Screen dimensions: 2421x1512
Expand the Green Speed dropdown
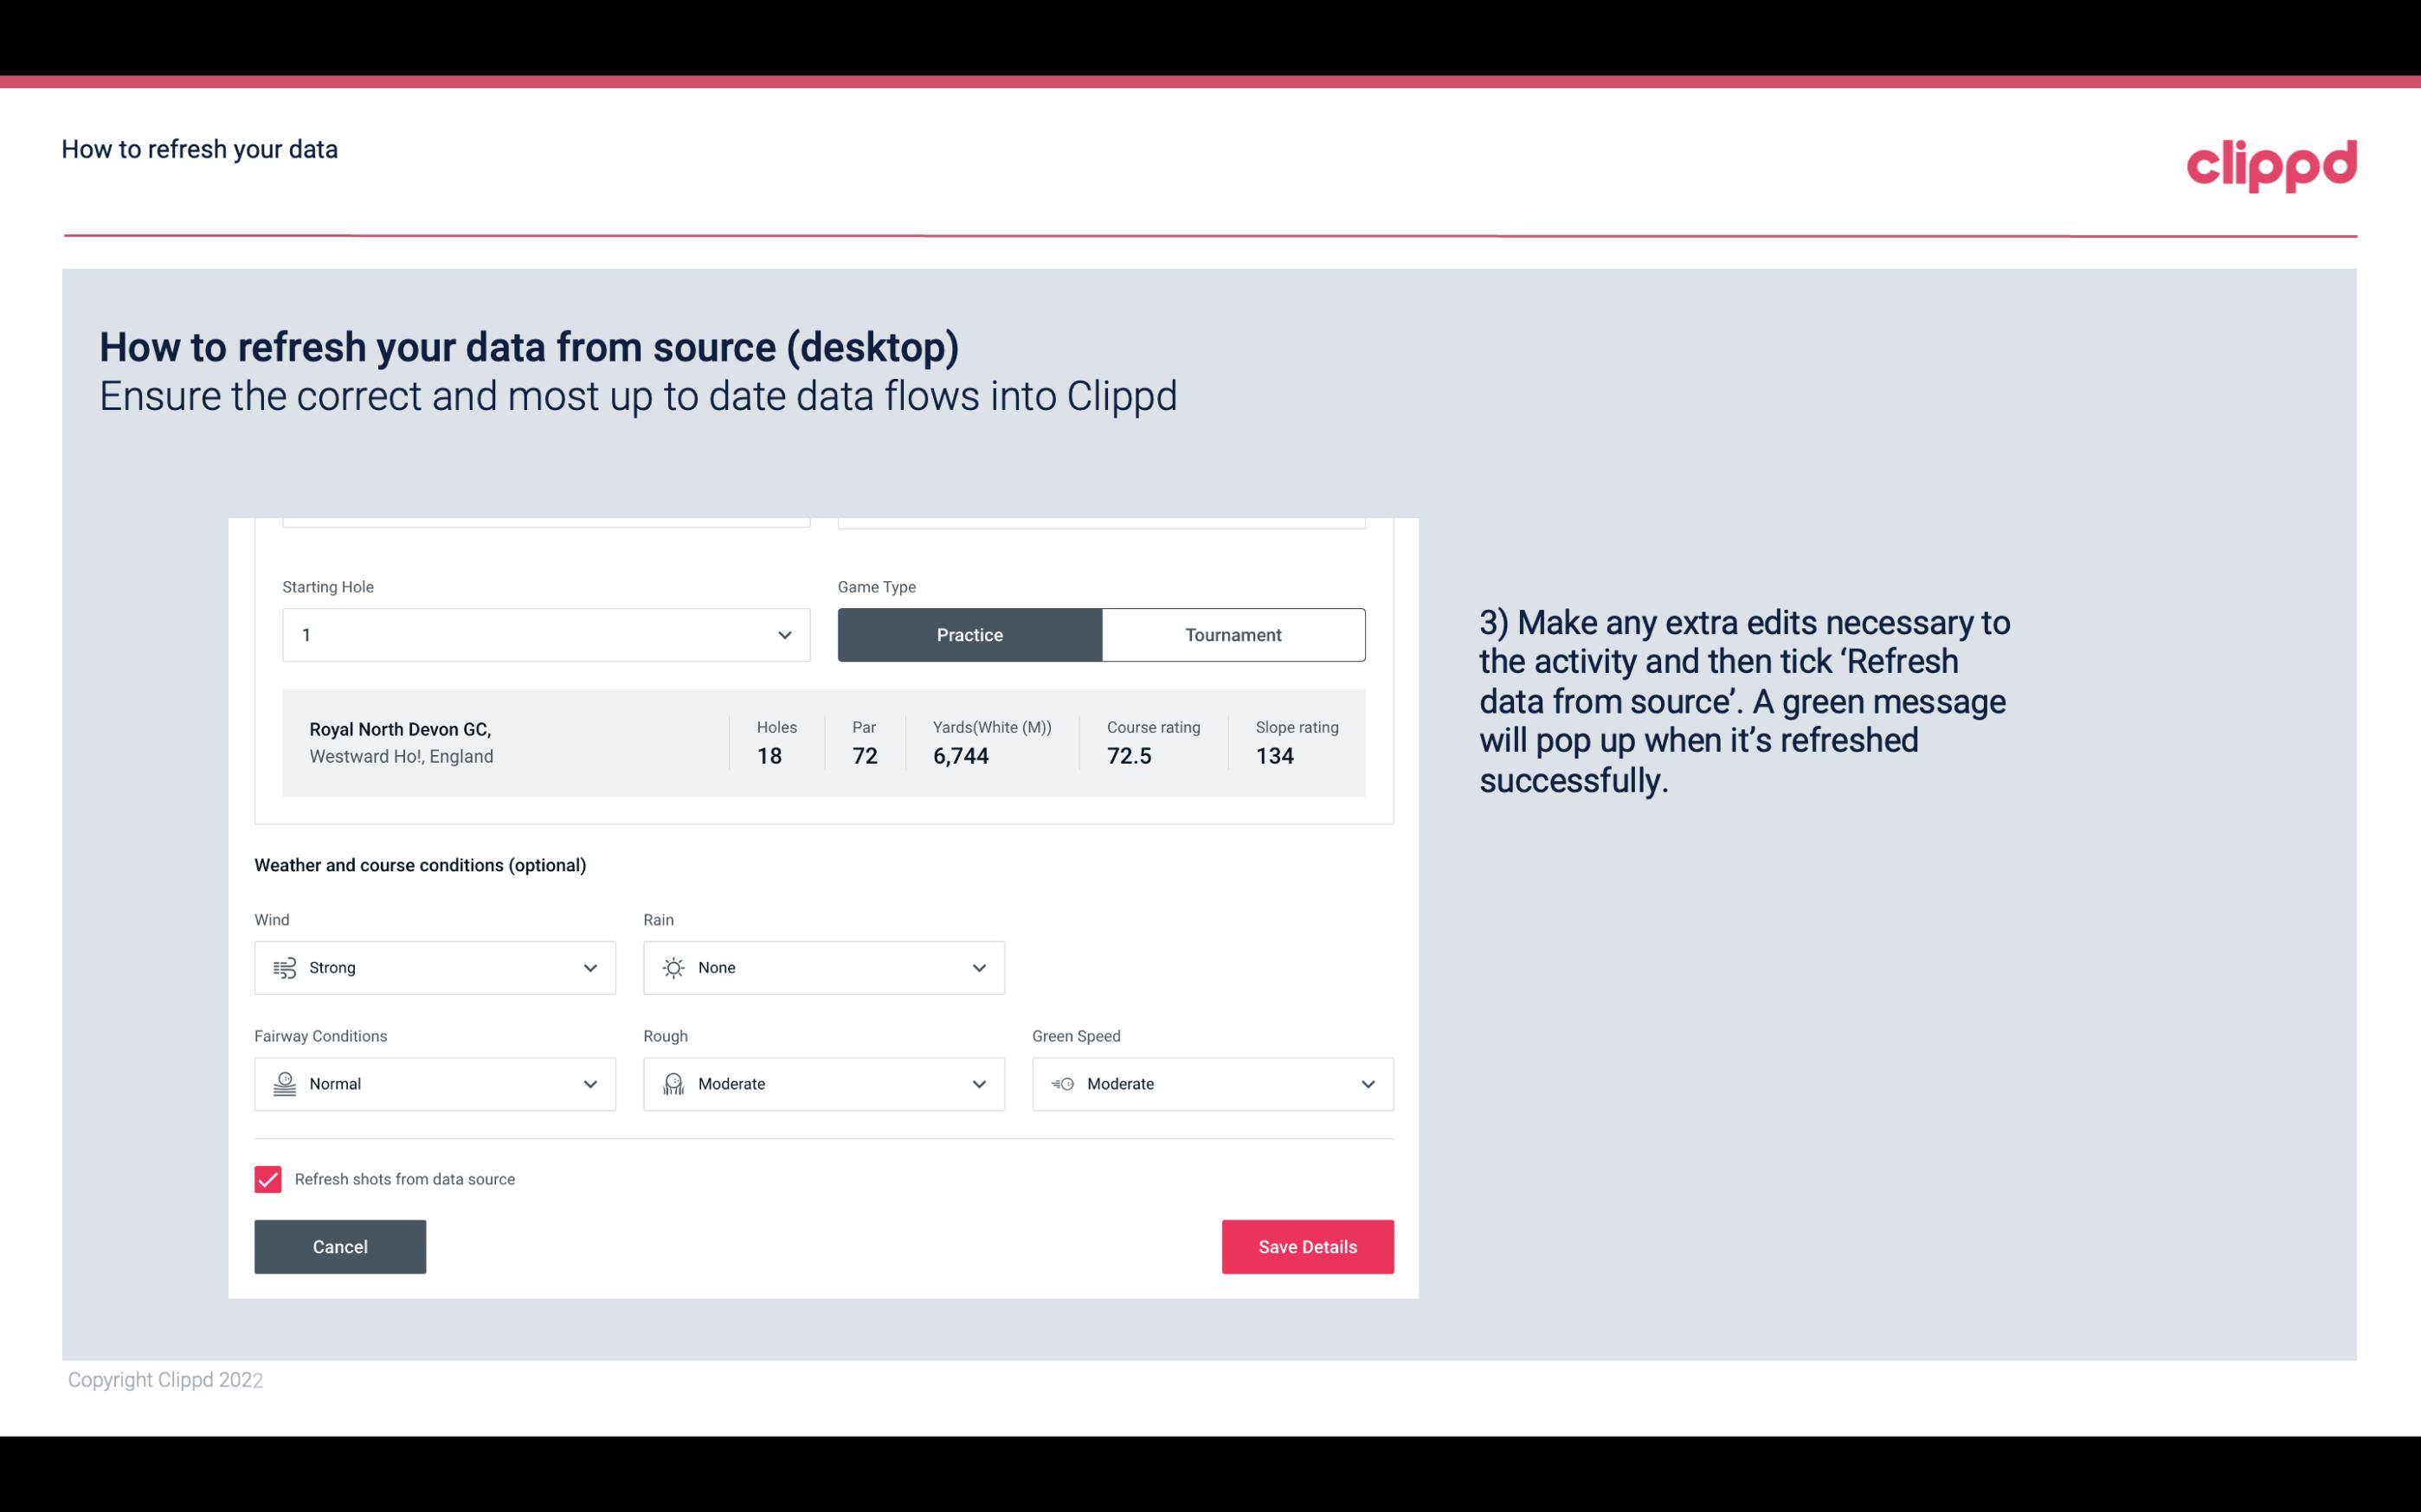[1368, 1084]
